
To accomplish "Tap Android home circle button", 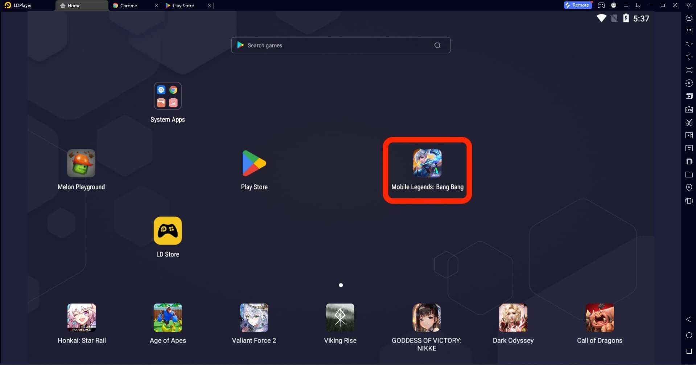I will click(689, 335).
